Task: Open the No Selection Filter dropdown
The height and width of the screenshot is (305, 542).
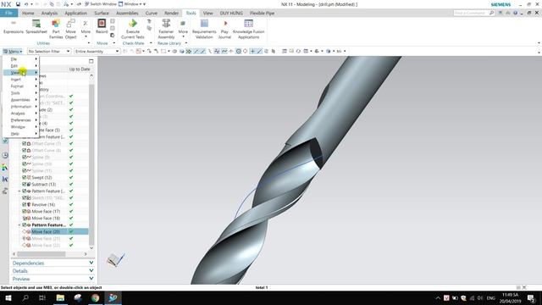Action: click(49, 51)
